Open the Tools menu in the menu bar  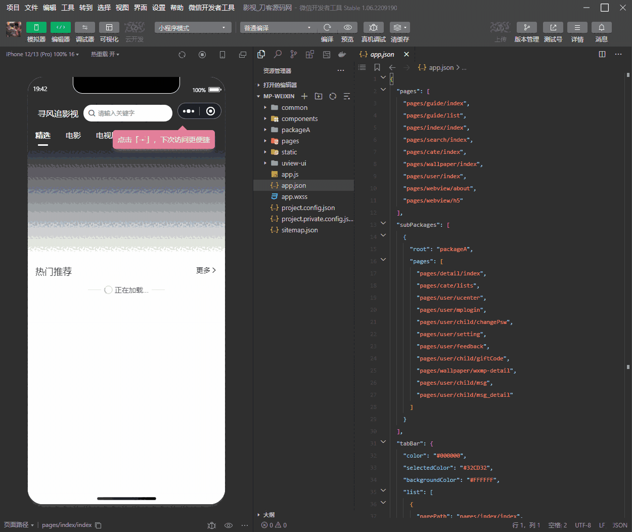tap(68, 8)
